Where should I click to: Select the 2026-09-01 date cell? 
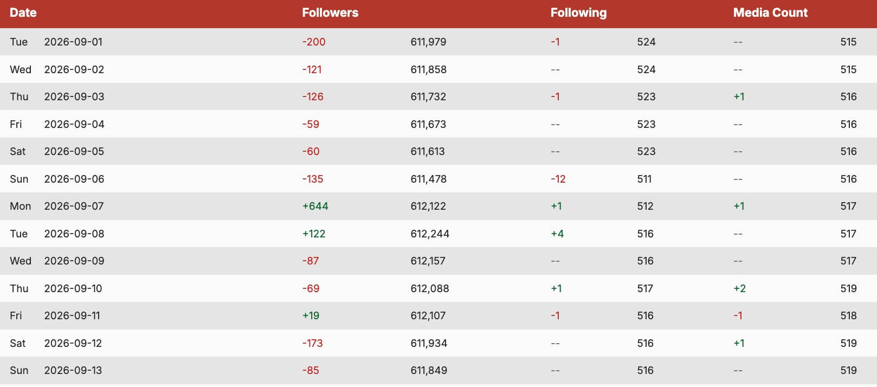tap(73, 42)
